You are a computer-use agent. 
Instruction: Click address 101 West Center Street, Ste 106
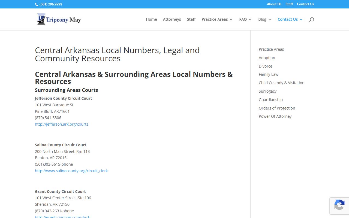pyautogui.click(x=63, y=198)
